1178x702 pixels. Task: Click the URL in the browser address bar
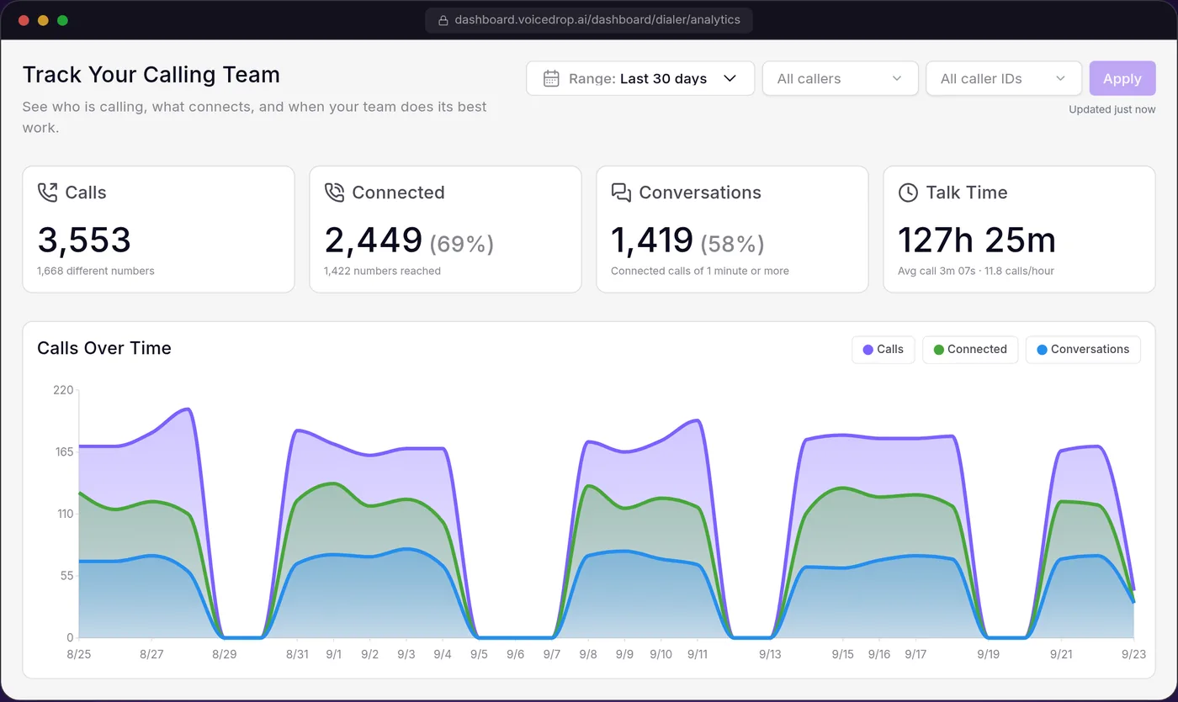click(597, 20)
